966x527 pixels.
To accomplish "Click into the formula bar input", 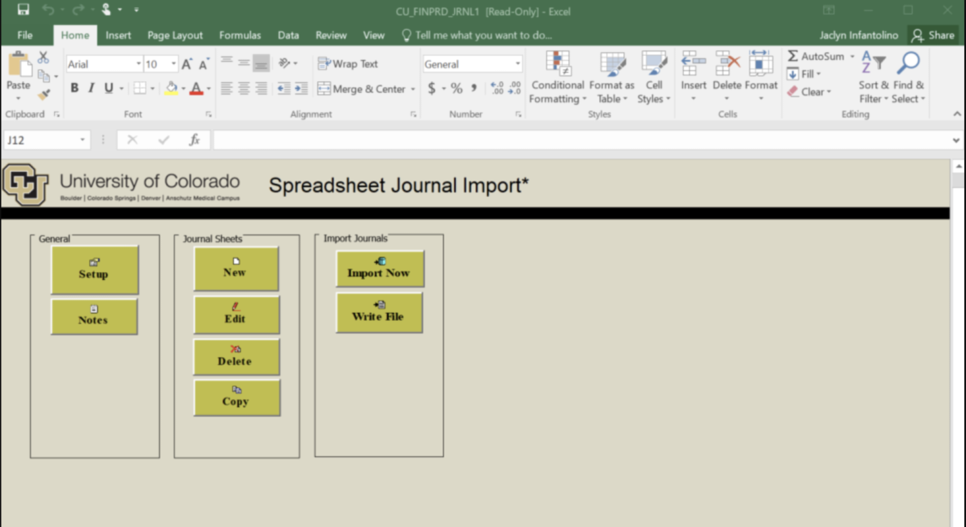I will coord(580,140).
